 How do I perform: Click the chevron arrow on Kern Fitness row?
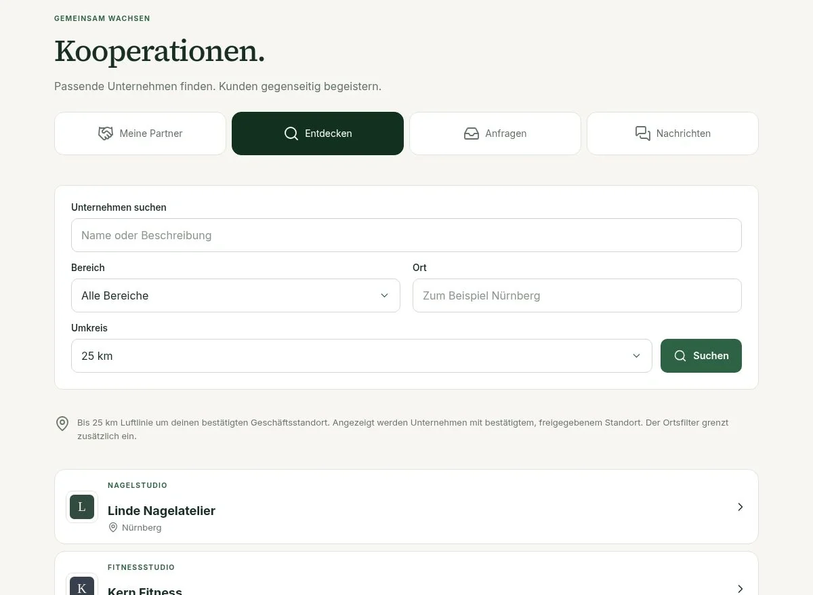tap(741, 589)
